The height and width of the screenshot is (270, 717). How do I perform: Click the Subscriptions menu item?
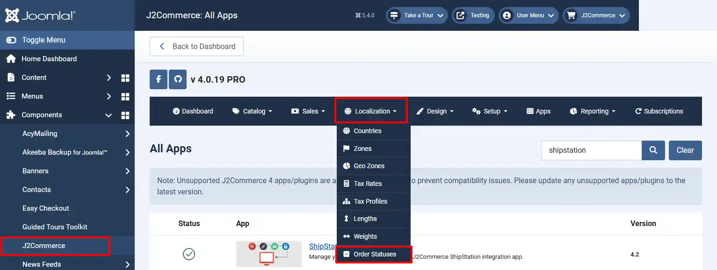pos(659,111)
